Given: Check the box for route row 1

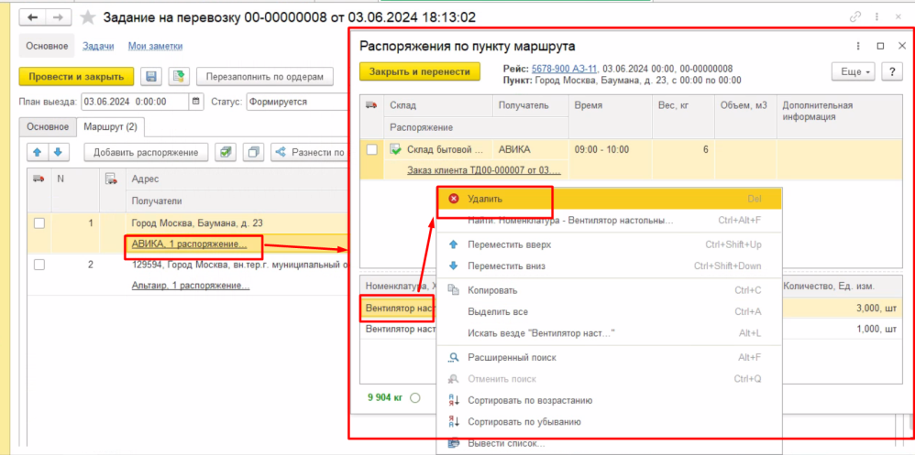Looking at the screenshot, I should 39,222.
